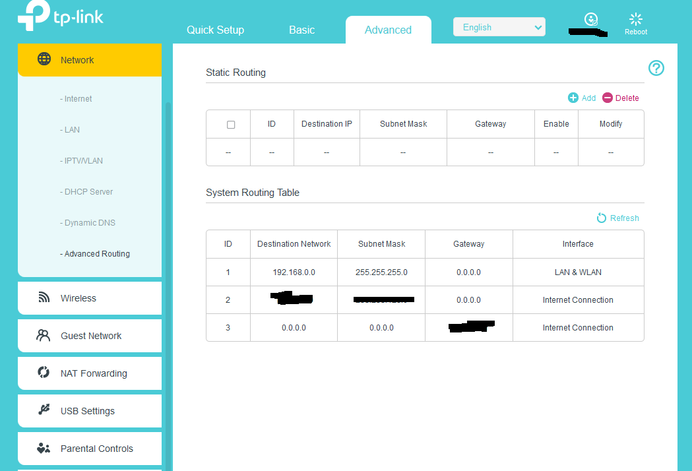Open the Dynamic DNS page
The image size is (692, 471).
point(88,223)
